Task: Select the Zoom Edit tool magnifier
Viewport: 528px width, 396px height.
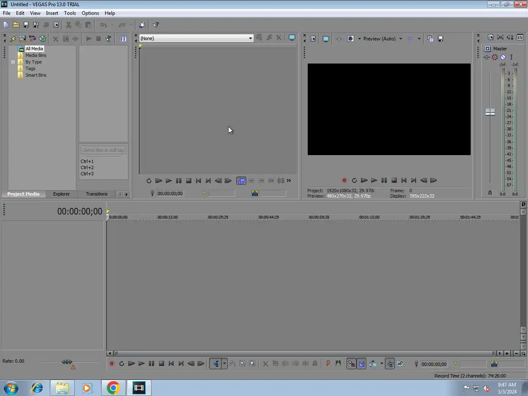Action: (252, 364)
